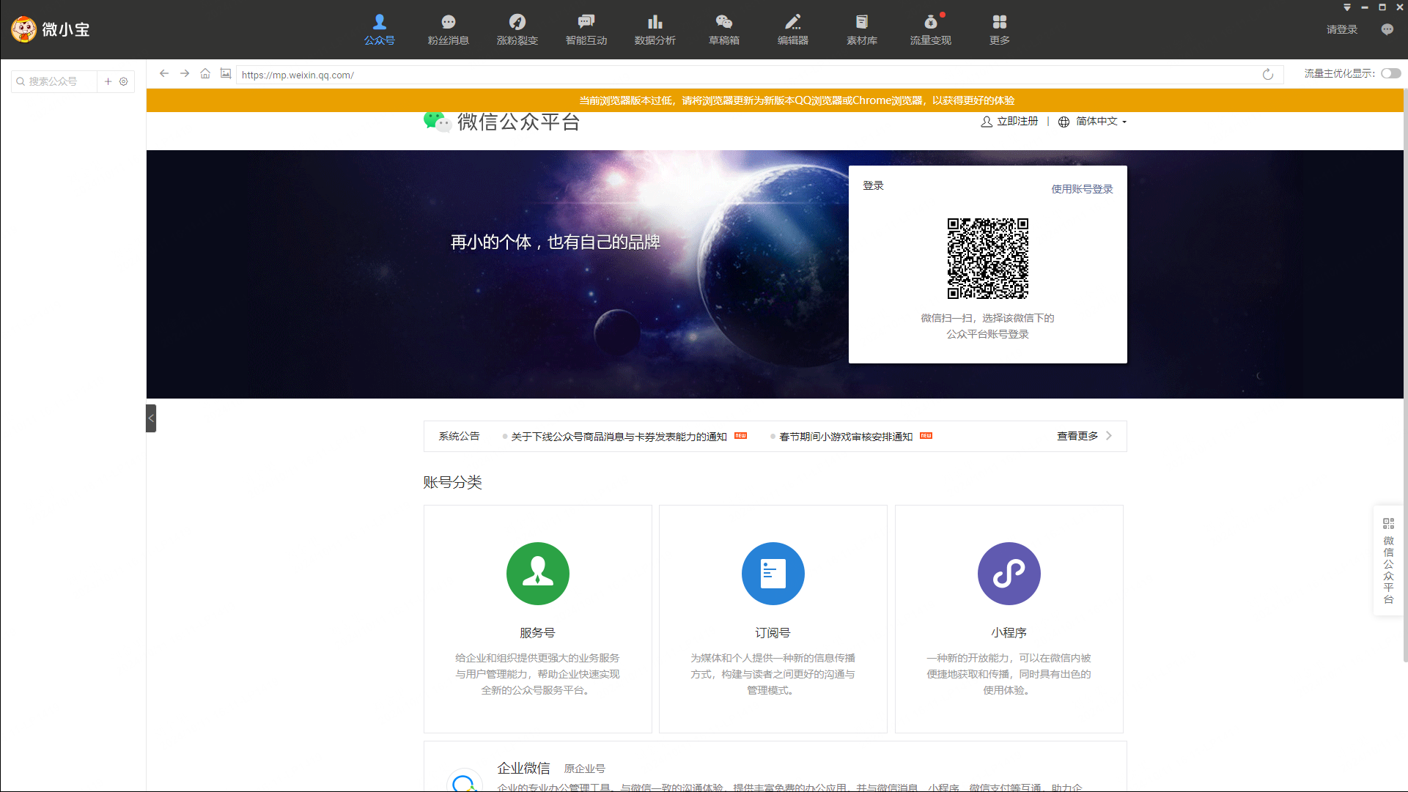The height and width of the screenshot is (792, 1408).
Task: Click the purple 小程序 icon
Action: (x=1009, y=574)
